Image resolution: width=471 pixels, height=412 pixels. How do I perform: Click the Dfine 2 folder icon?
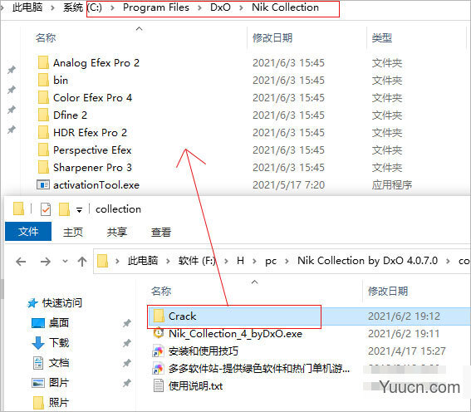click(x=43, y=115)
